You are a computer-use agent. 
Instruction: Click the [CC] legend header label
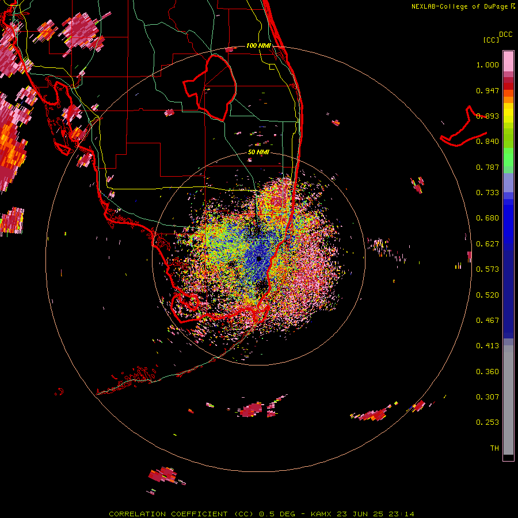click(x=490, y=40)
